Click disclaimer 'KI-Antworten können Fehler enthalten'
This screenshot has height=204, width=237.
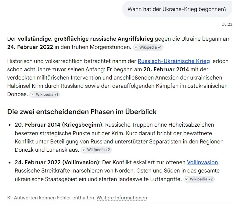coord(51,198)
